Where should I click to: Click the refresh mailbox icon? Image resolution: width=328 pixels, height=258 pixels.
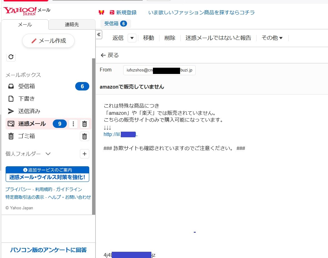click(x=11, y=57)
